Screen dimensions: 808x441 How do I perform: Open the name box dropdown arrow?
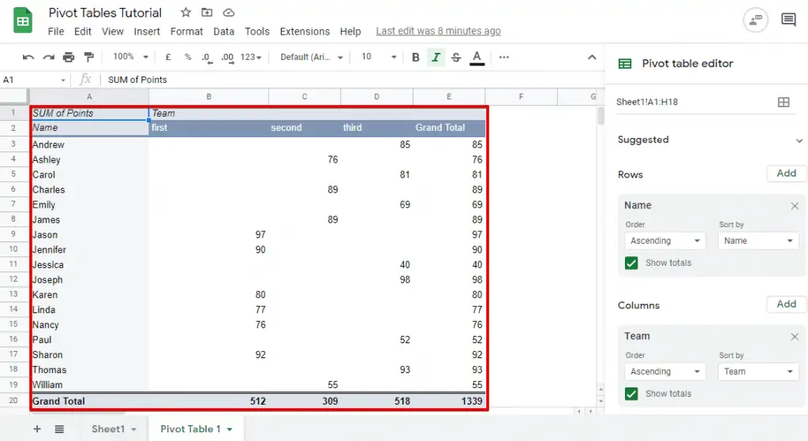coord(63,80)
